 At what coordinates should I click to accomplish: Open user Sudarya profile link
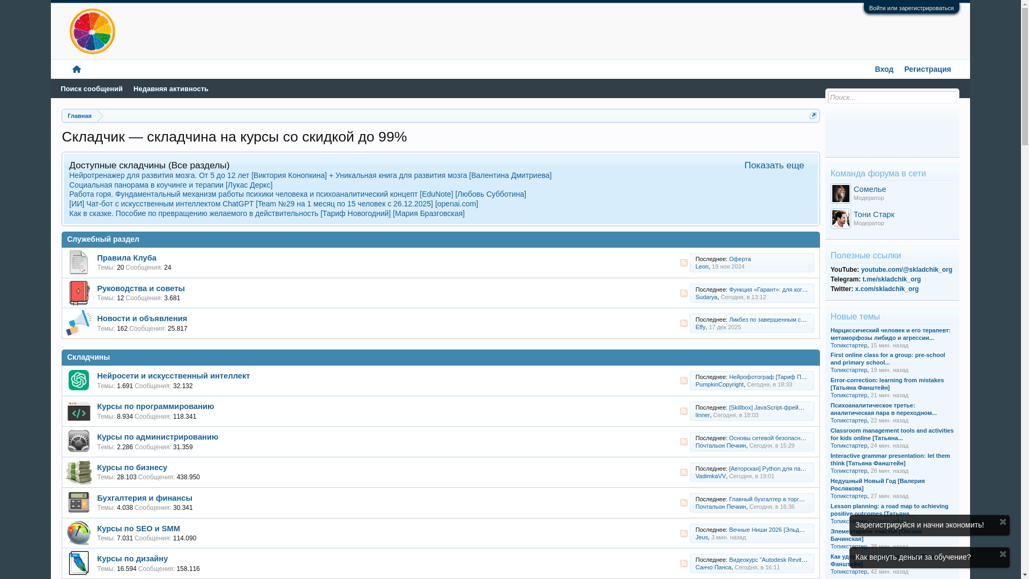tap(706, 297)
